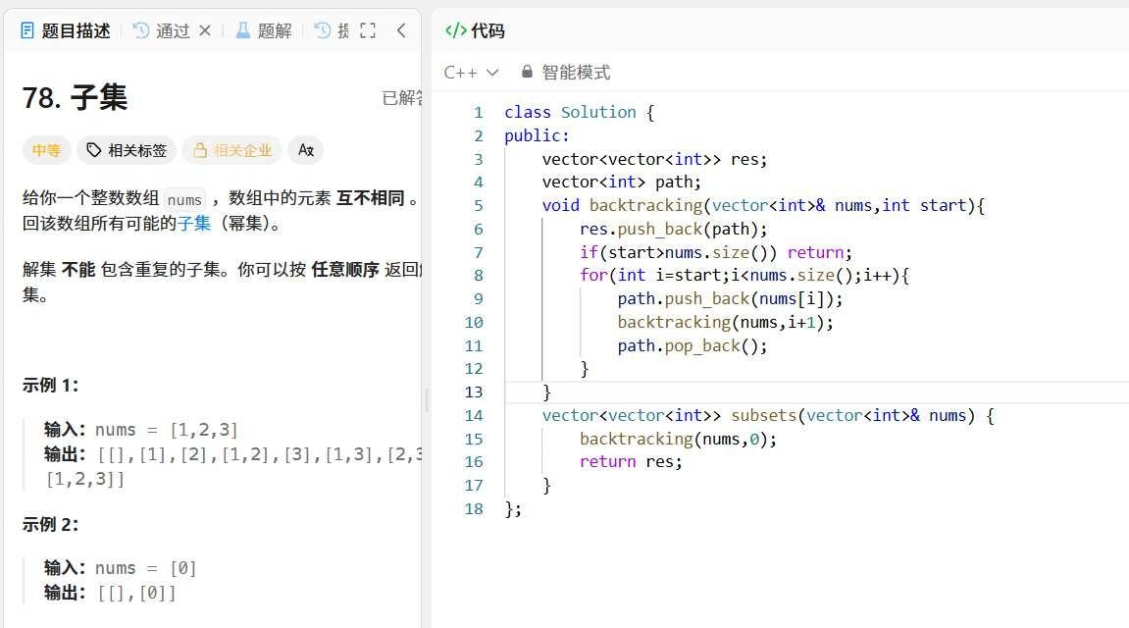This screenshot has width=1129, height=628.
Task: Click res.push_back(path); line
Action: (673, 229)
